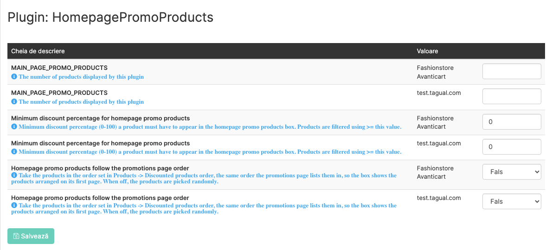Click first MAIN_PAGE_PROMO_PRODUCTS label for Fashionstore
Viewport: 552px width, 250px height.
[59, 68]
